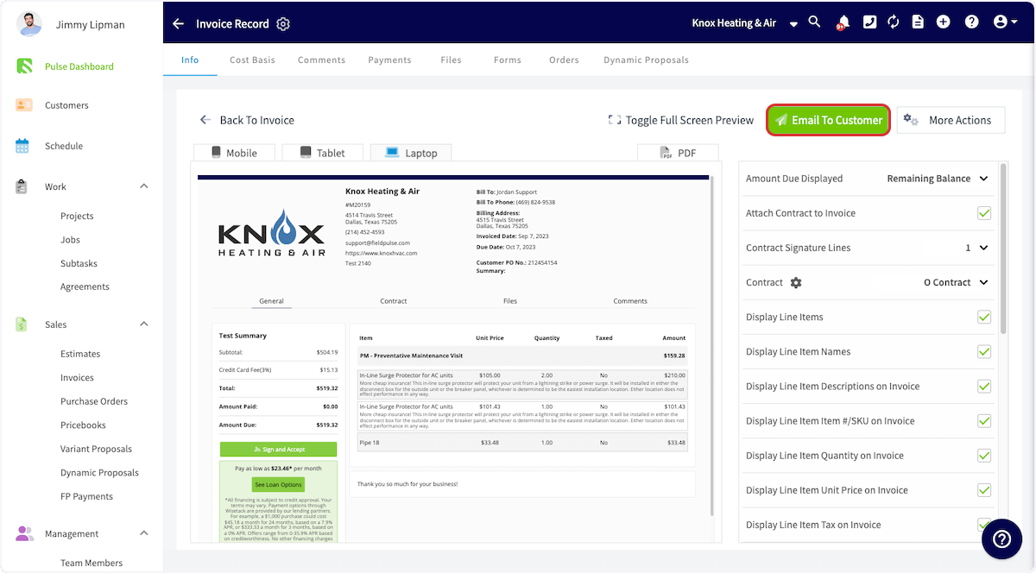1036x573 pixels.
Task: Open the user account menu icon
Action: (1005, 22)
